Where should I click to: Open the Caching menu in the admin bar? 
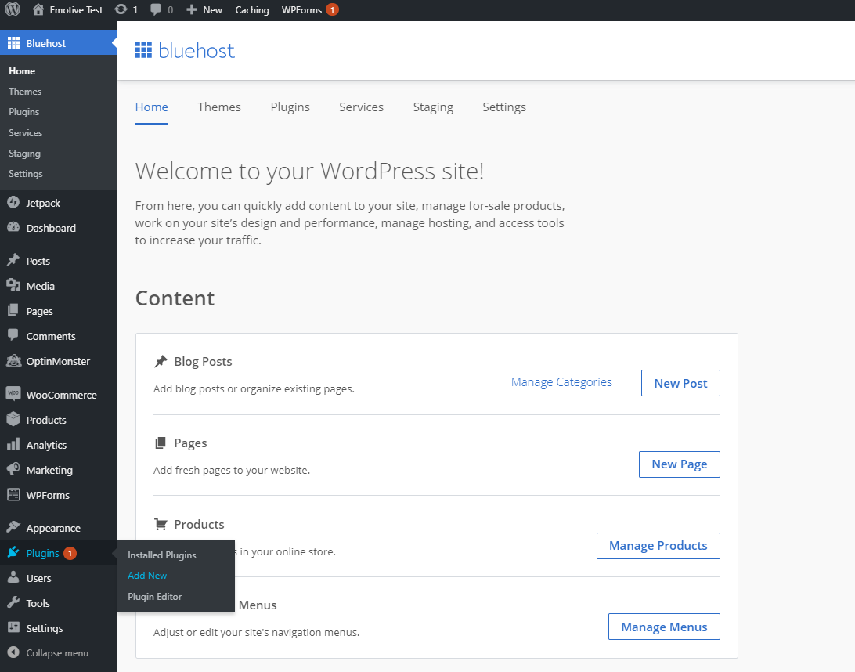pyautogui.click(x=252, y=9)
